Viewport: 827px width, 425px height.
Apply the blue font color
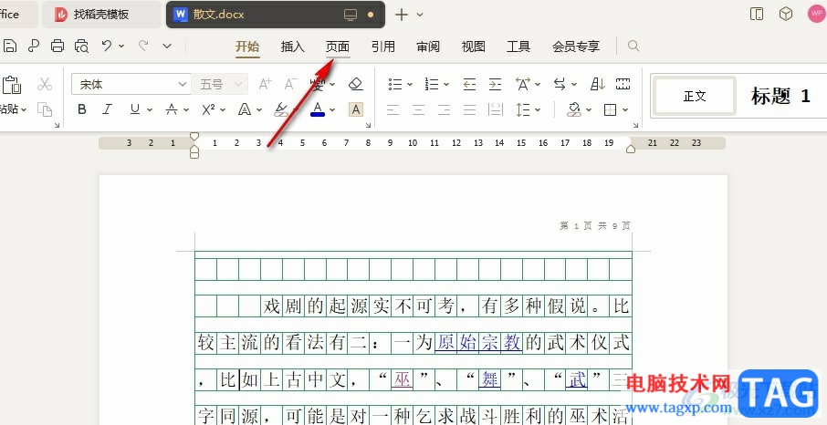[x=318, y=109]
